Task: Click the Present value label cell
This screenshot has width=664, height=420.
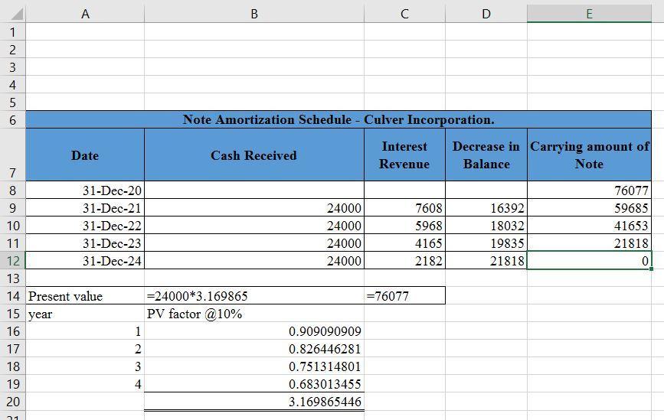Action: pos(85,296)
